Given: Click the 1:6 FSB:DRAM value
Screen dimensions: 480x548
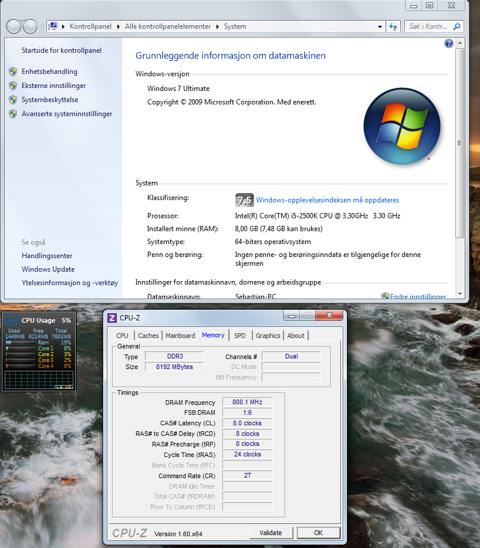Looking at the screenshot, I should (x=247, y=412).
